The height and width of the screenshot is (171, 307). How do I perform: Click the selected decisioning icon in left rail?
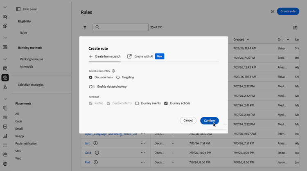(x=5, y=78)
